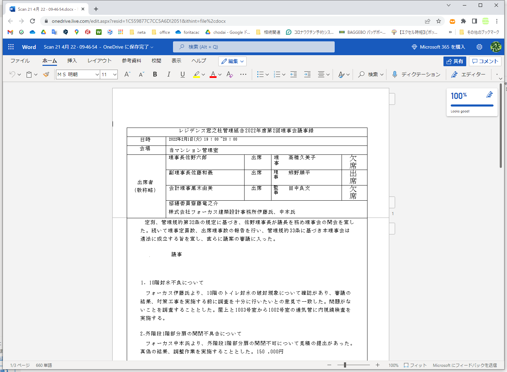This screenshot has width=507, height=372.
Task: Start dictation with the microphone icon
Action: click(394, 74)
